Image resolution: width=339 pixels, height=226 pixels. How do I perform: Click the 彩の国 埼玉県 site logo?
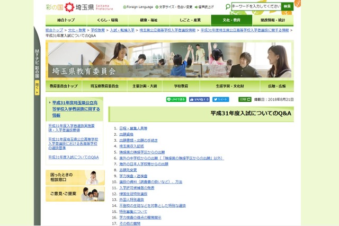pyautogui.click(x=79, y=7)
